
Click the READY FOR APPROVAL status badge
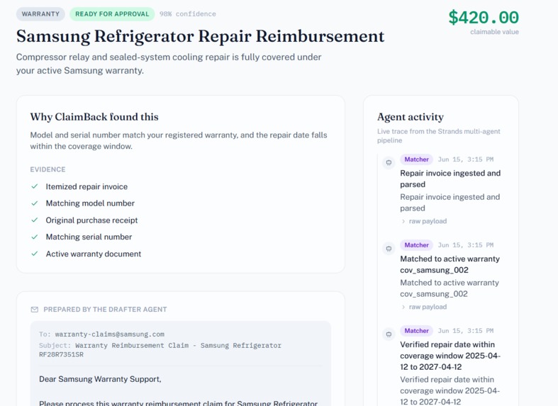point(112,14)
